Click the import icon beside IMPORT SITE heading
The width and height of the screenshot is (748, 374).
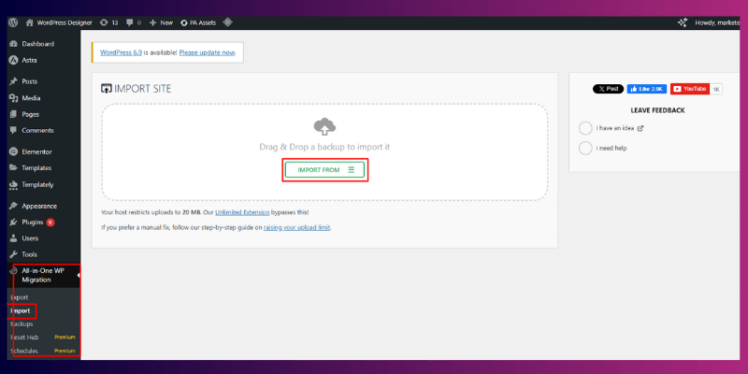(x=107, y=89)
